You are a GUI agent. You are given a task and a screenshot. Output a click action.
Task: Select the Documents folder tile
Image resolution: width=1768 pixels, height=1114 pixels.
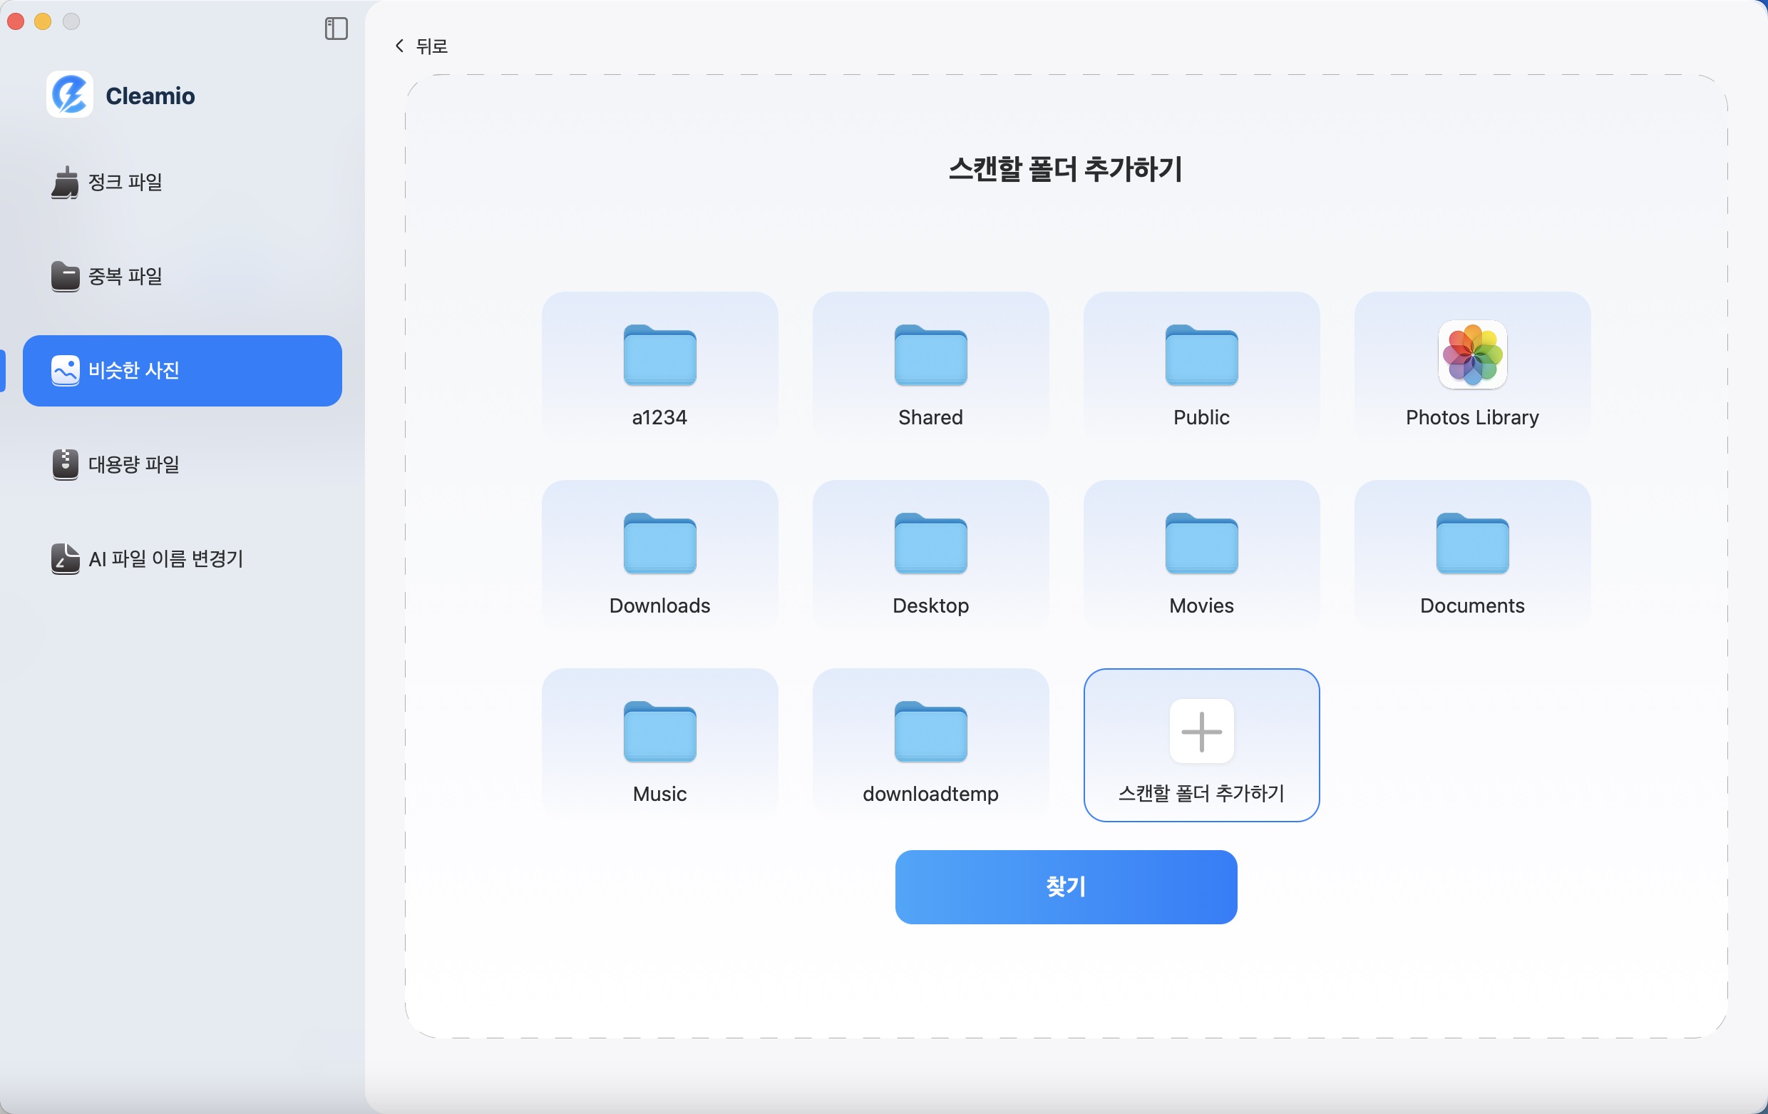point(1471,554)
